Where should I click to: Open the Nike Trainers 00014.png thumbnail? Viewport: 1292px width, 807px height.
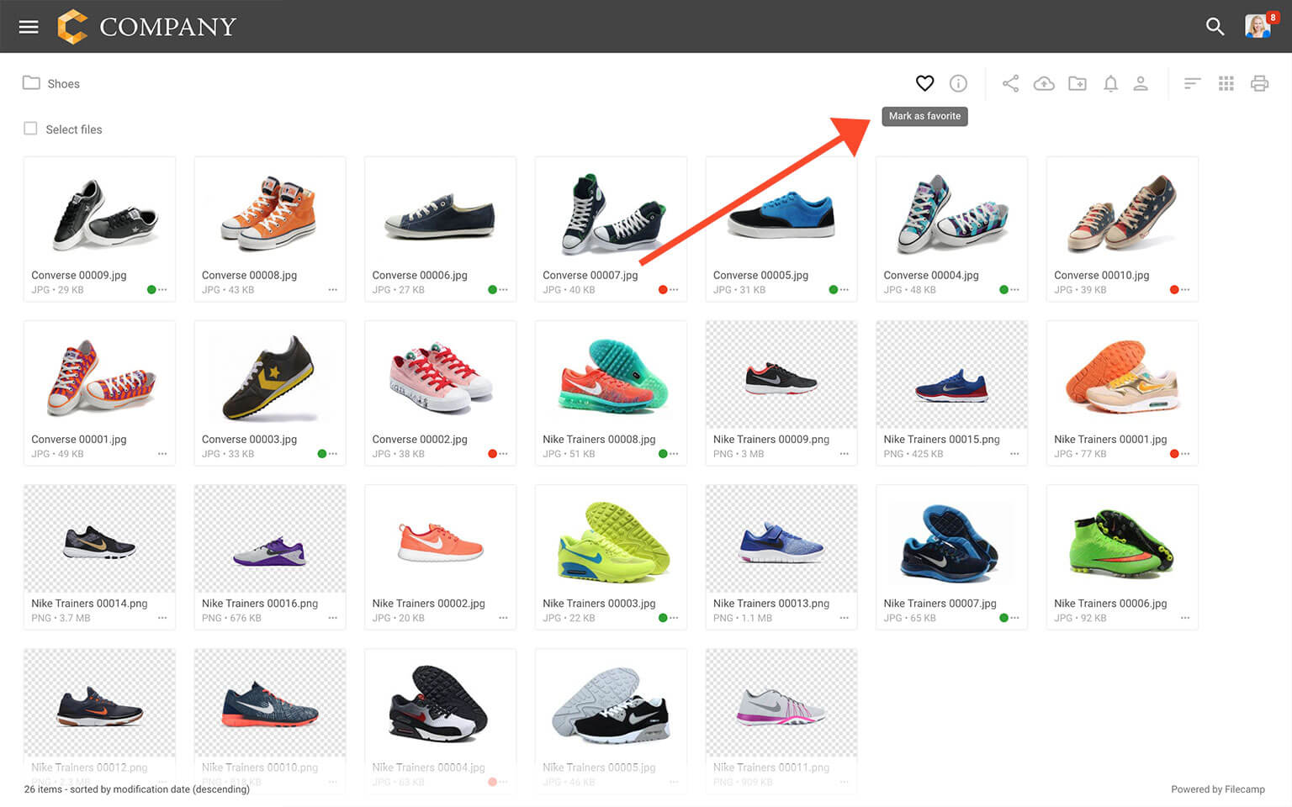coord(100,539)
